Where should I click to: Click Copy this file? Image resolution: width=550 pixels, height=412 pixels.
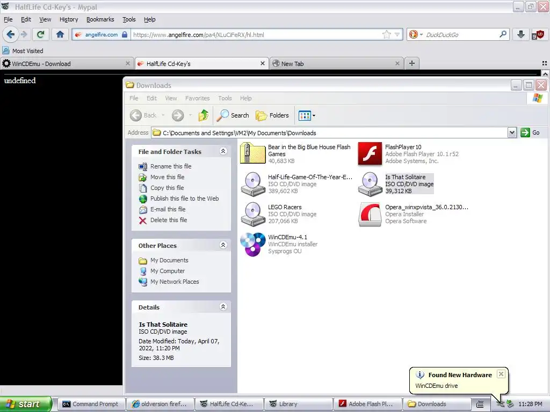click(x=161, y=188)
